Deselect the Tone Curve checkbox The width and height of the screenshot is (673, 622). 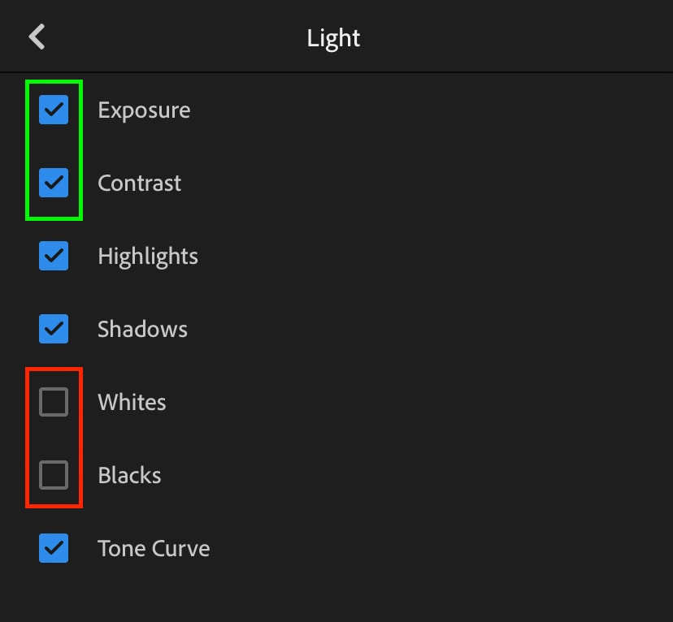click(x=54, y=548)
